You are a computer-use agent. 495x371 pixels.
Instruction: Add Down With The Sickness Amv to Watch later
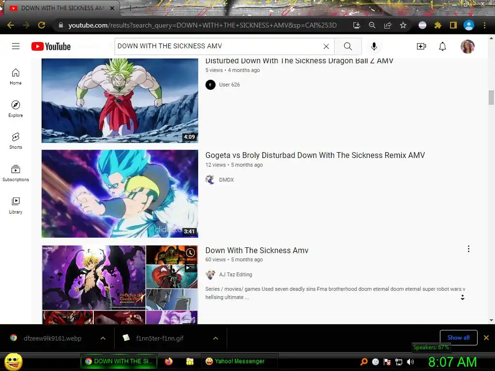pyautogui.click(x=190, y=252)
